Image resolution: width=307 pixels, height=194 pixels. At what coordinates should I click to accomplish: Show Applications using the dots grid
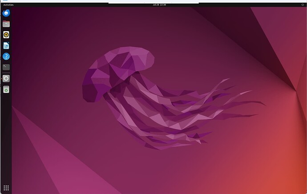6,188
